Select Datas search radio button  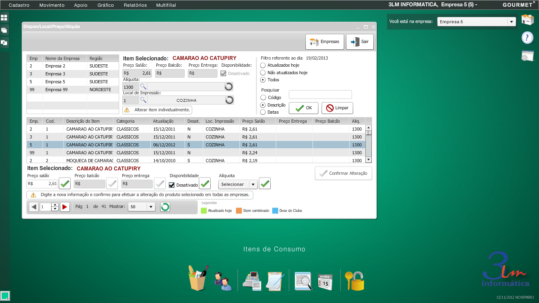click(263, 112)
